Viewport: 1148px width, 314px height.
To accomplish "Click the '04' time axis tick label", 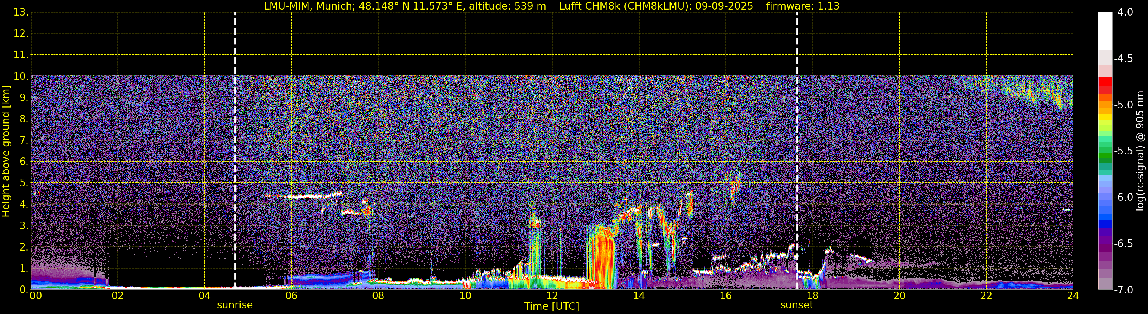I will [x=204, y=296].
